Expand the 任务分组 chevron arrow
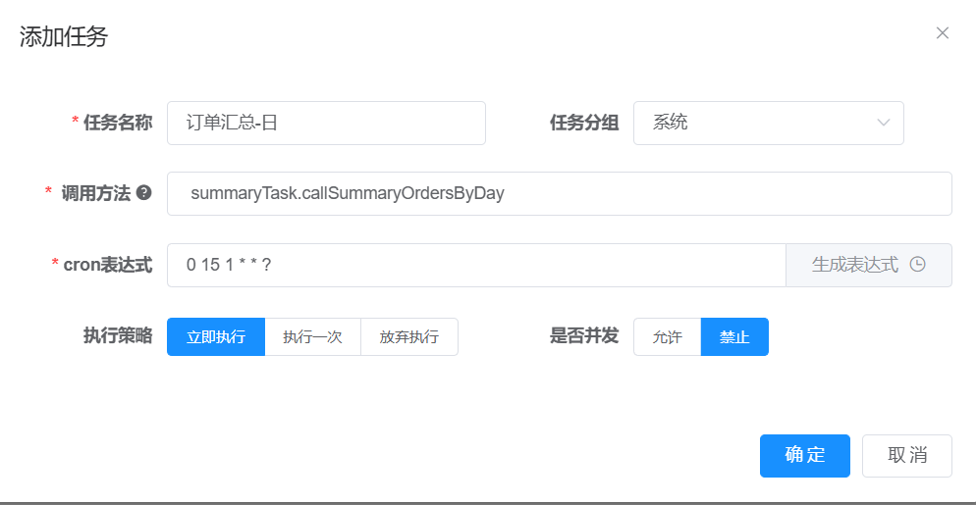The width and height of the screenshot is (976, 505). coord(883,124)
